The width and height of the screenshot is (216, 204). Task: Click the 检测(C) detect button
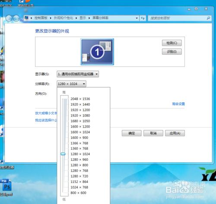172,43
